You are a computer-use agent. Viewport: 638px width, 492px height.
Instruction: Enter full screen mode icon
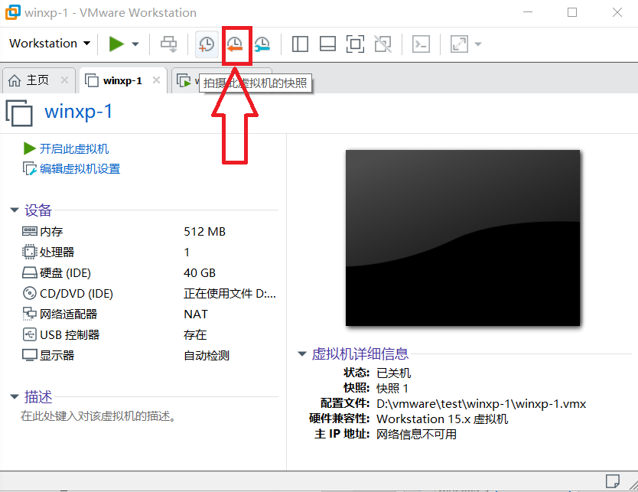pos(355,44)
